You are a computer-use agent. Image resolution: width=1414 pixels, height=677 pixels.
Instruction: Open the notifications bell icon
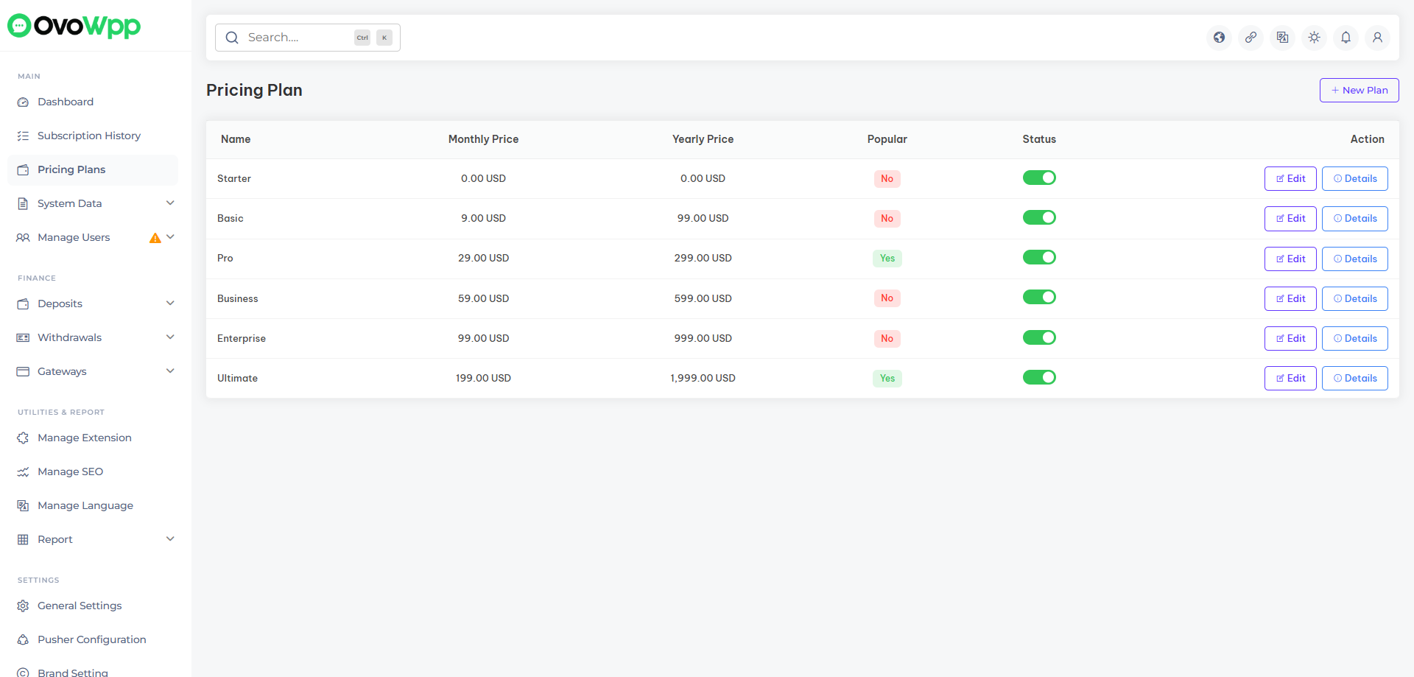tap(1346, 38)
